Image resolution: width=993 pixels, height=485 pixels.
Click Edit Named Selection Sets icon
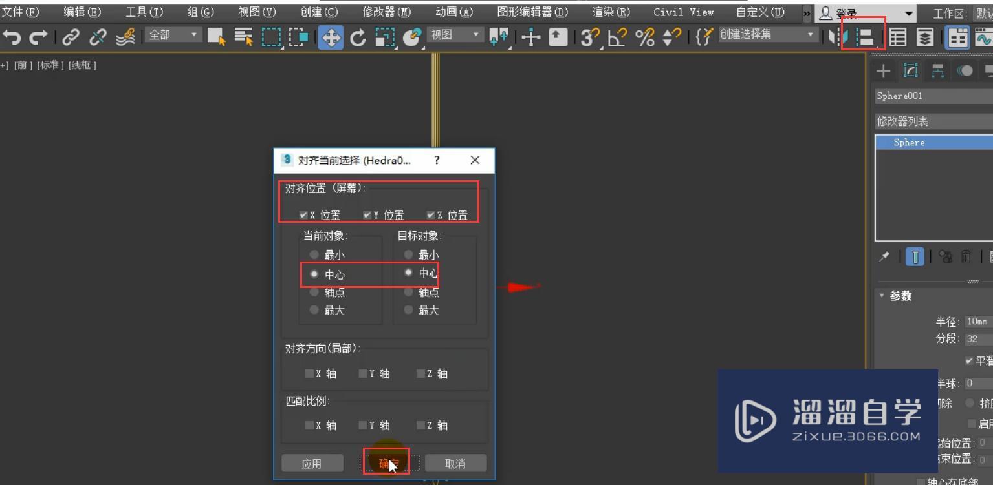pos(704,37)
